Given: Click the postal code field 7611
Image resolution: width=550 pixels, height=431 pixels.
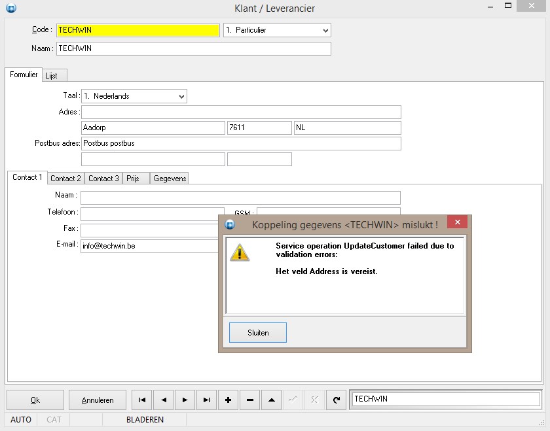Looking at the screenshot, I should click(259, 128).
